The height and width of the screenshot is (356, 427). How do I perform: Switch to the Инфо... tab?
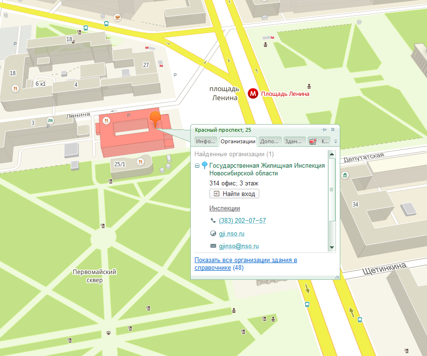(206, 141)
